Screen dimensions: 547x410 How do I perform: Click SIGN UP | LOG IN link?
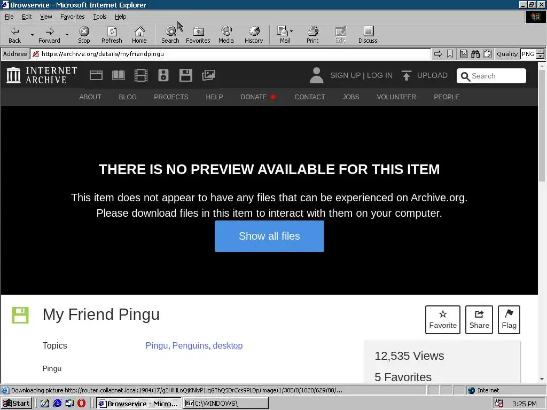(362, 75)
